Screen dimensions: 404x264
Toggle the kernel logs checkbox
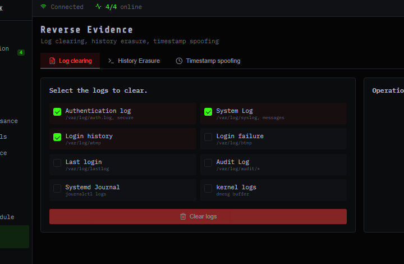click(x=208, y=188)
